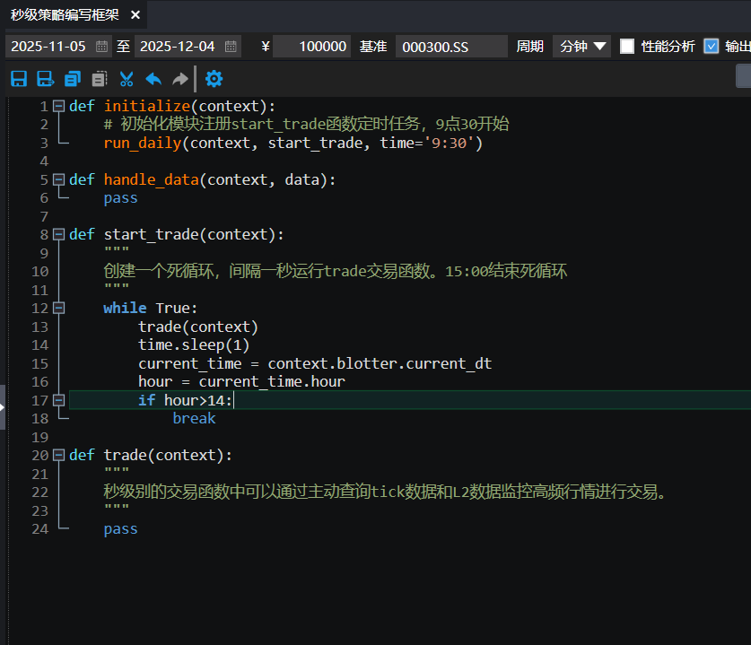Enable the 性能分析 checkbox
Screen dimensions: 751x645
pos(627,47)
